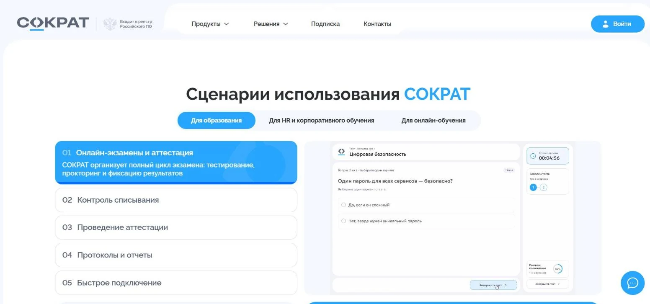Expand the '04 Протоколы и отчеты' item

(x=176, y=255)
